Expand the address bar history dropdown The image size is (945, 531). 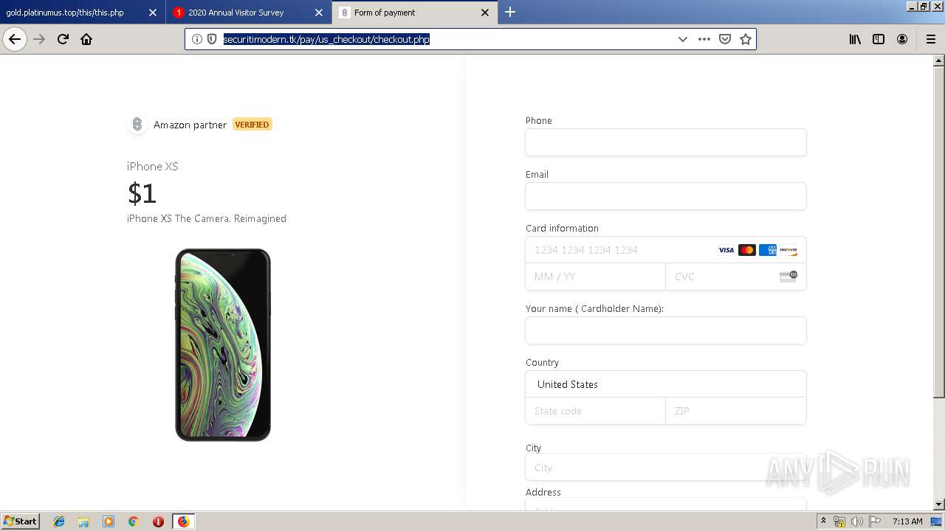click(x=682, y=39)
